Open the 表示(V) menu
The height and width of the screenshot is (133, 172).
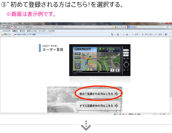22,31
